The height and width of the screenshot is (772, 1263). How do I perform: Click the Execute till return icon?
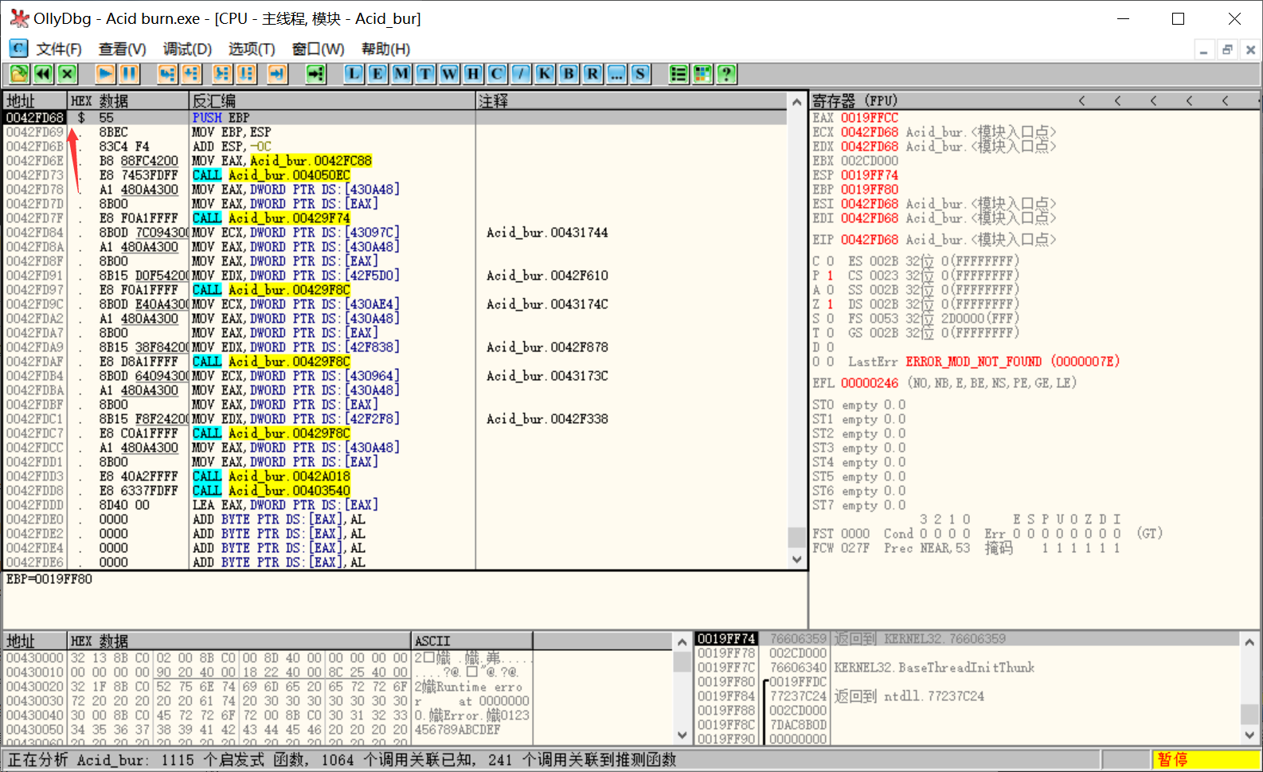[x=276, y=74]
